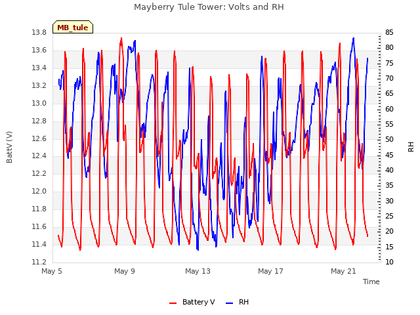Click the 75 right axis value
Image resolution: width=420 pixels, height=315 pixels.
pyautogui.click(x=389, y=63)
